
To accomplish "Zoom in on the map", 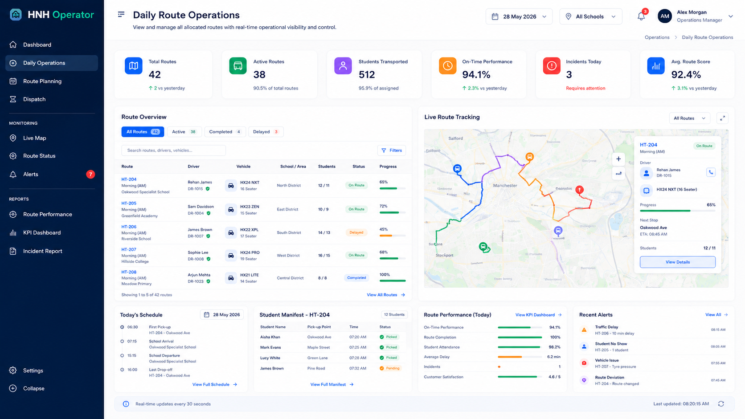I will [x=618, y=159].
